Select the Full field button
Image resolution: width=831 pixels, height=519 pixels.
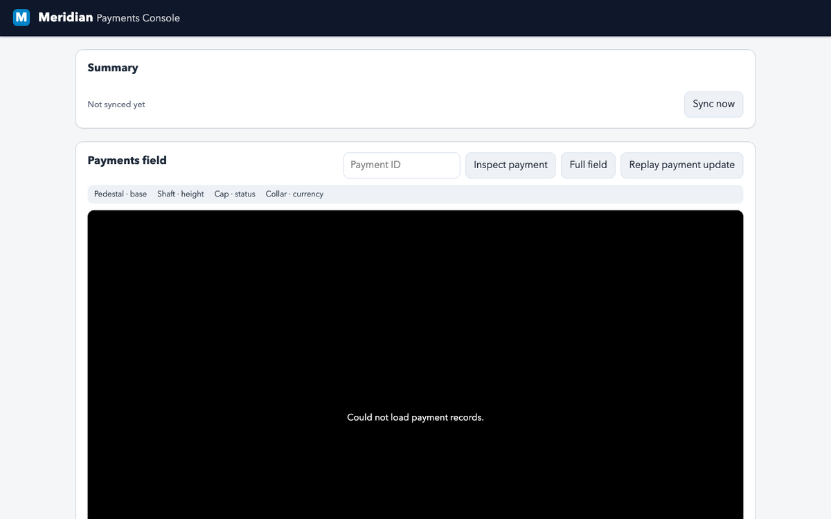[x=588, y=165]
